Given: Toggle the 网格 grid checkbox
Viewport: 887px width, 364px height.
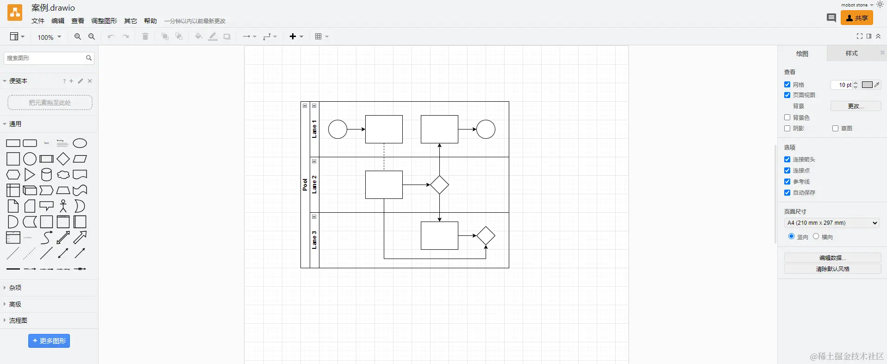Looking at the screenshot, I should (787, 85).
